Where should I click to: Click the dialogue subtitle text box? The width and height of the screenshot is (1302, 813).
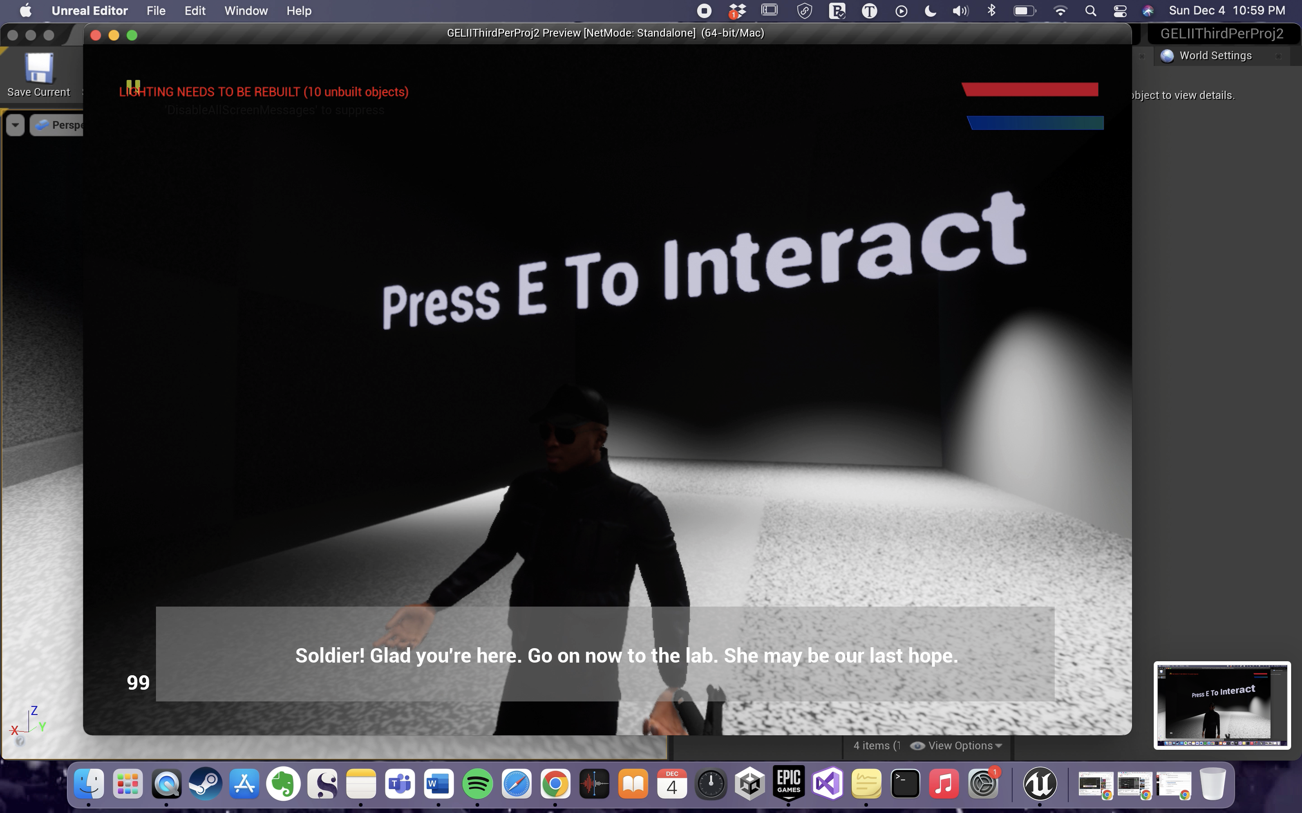click(x=605, y=654)
